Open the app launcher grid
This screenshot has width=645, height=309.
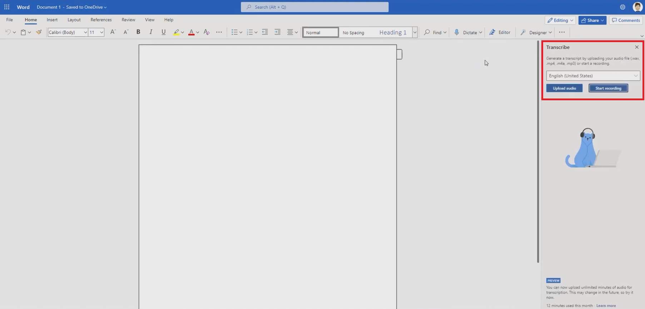pyautogui.click(x=7, y=7)
